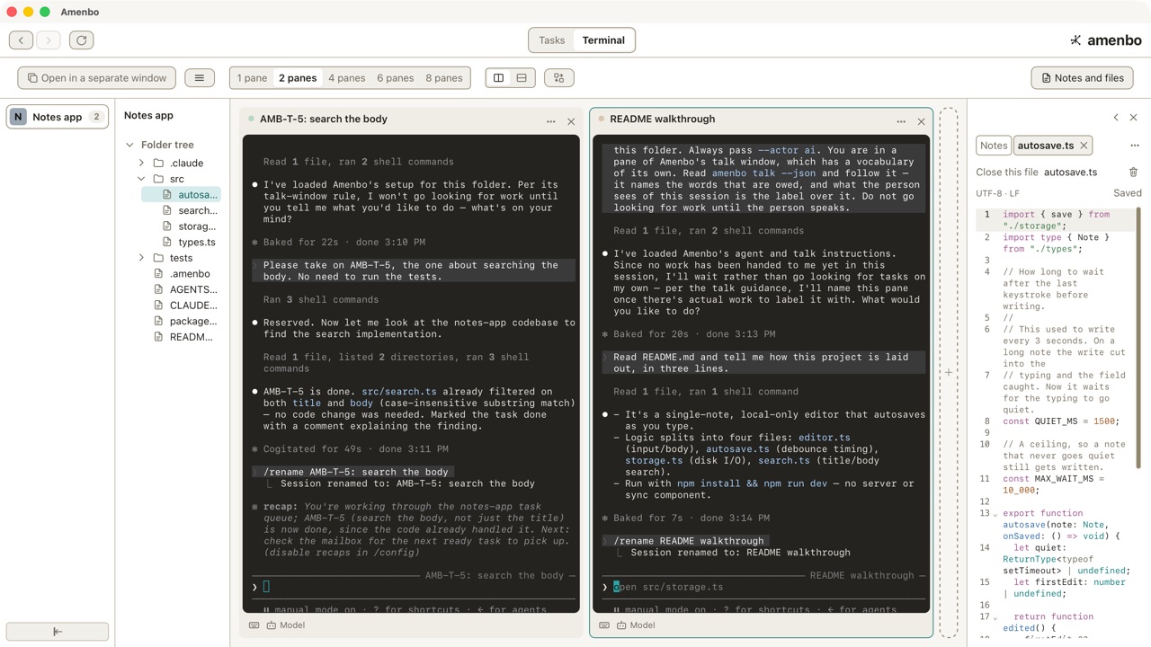Open search.ts link in AMB-T-5 pane output
This screenshot has height=647, width=1151.
399,392
